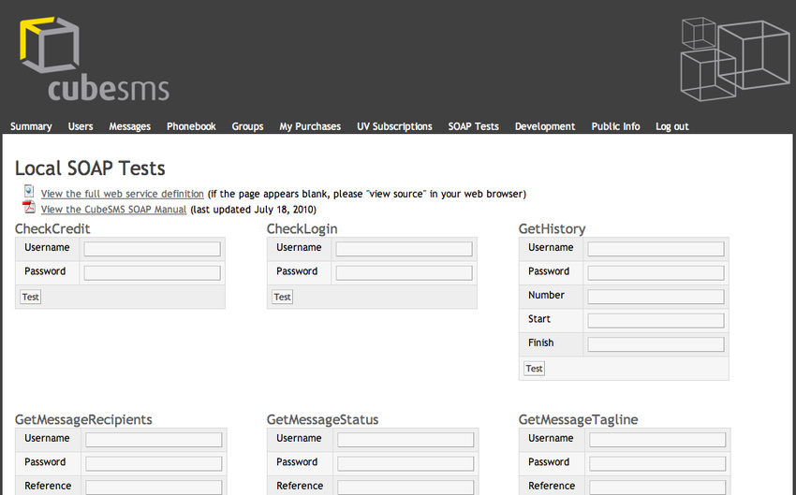Focus the CheckLogin Password field
Screen dimensions: 796x495
pos(405,272)
